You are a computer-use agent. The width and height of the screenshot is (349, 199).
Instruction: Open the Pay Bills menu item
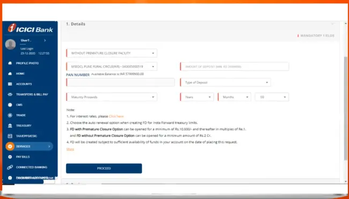[23, 157]
